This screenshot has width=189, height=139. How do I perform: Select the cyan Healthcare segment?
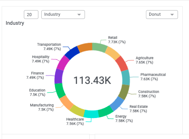click(x=91, y=114)
